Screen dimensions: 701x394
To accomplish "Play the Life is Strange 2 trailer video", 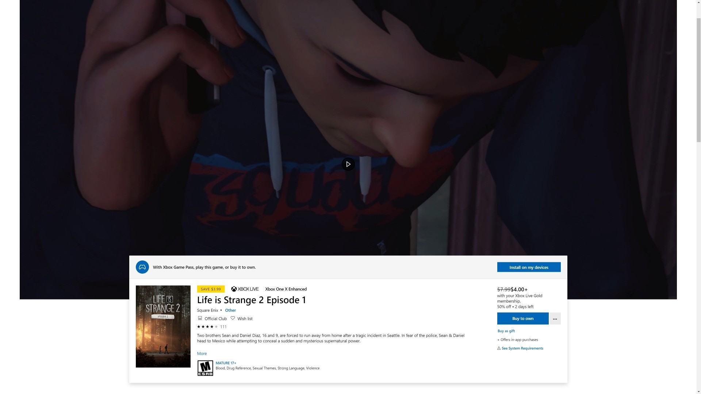I will point(348,164).
